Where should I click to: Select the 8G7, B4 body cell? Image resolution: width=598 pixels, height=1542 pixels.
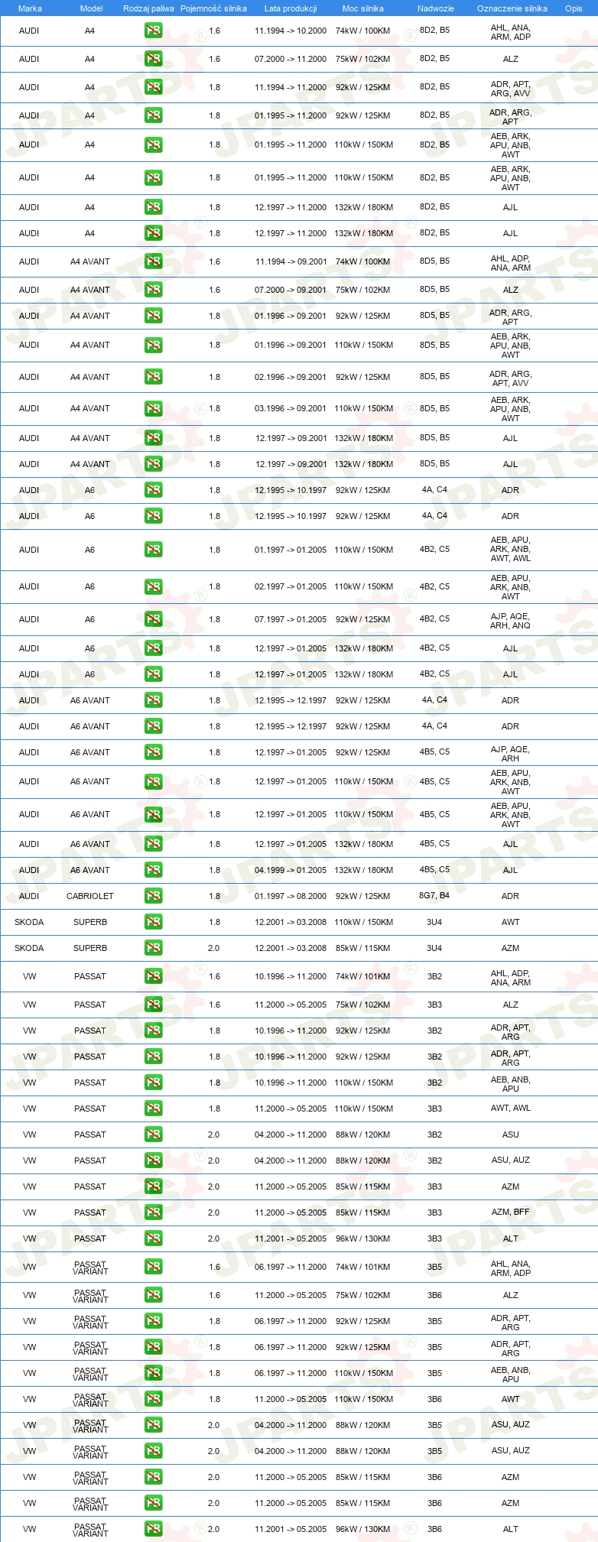(x=434, y=896)
